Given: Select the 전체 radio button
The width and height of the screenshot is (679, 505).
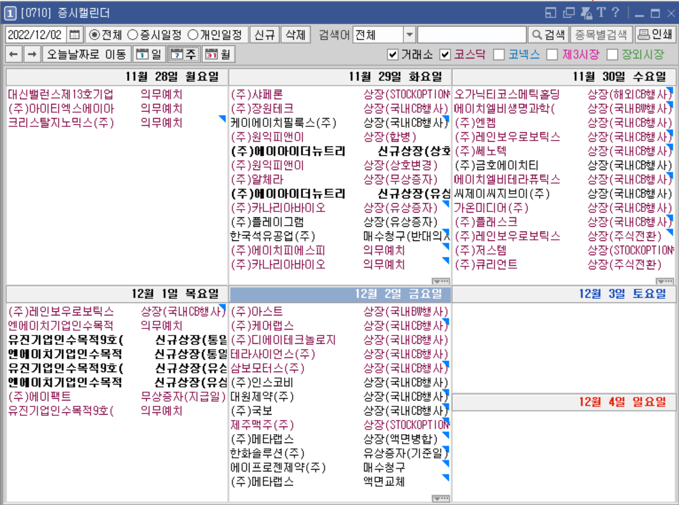Looking at the screenshot, I should (x=94, y=35).
